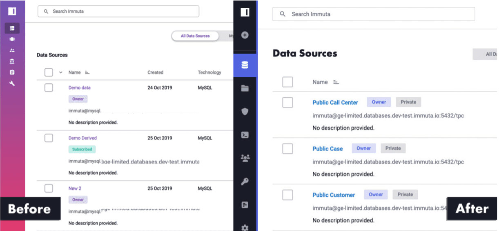Focus the Search Immuta field in Before

[118, 11]
